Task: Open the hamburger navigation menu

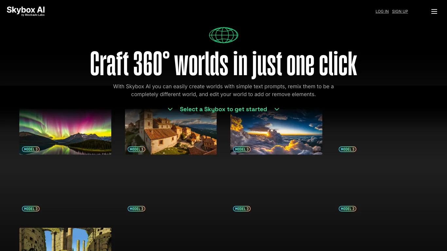Action: [x=434, y=11]
